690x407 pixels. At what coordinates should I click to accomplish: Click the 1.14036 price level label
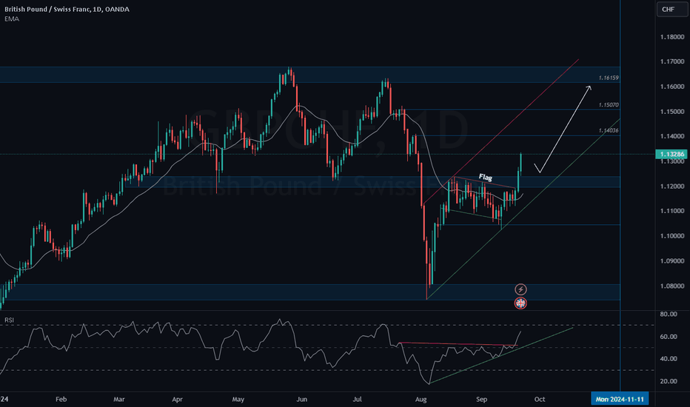608,131
